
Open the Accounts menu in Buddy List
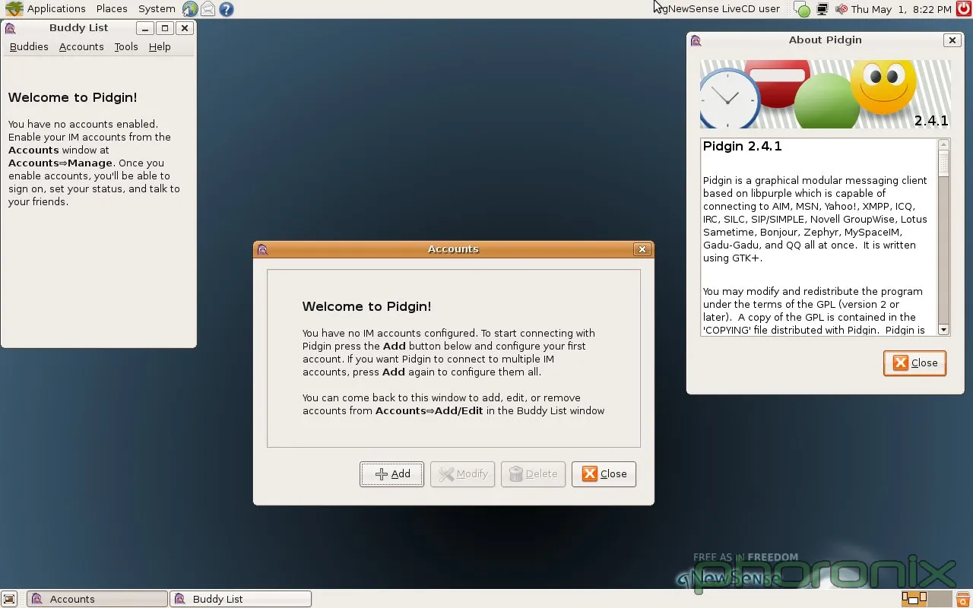pos(81,46)
